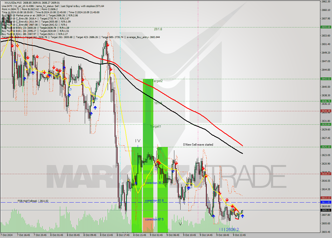Click the 261.8 fibonacci level label

tap(158, 29)
